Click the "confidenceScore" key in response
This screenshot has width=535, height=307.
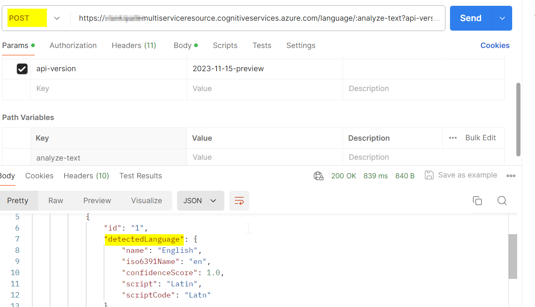pos(160,273)
